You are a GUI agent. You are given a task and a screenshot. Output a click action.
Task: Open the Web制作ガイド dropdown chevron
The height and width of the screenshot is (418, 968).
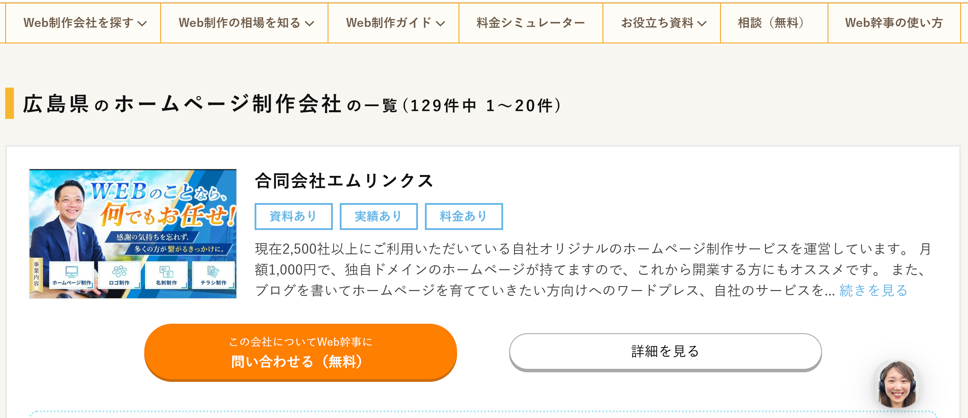pos(441,24)
